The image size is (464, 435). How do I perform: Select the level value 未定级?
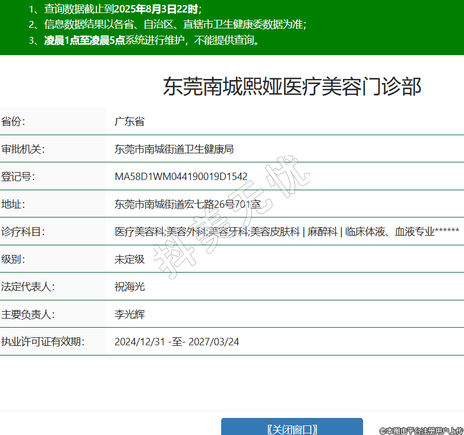tap(129, 260)
